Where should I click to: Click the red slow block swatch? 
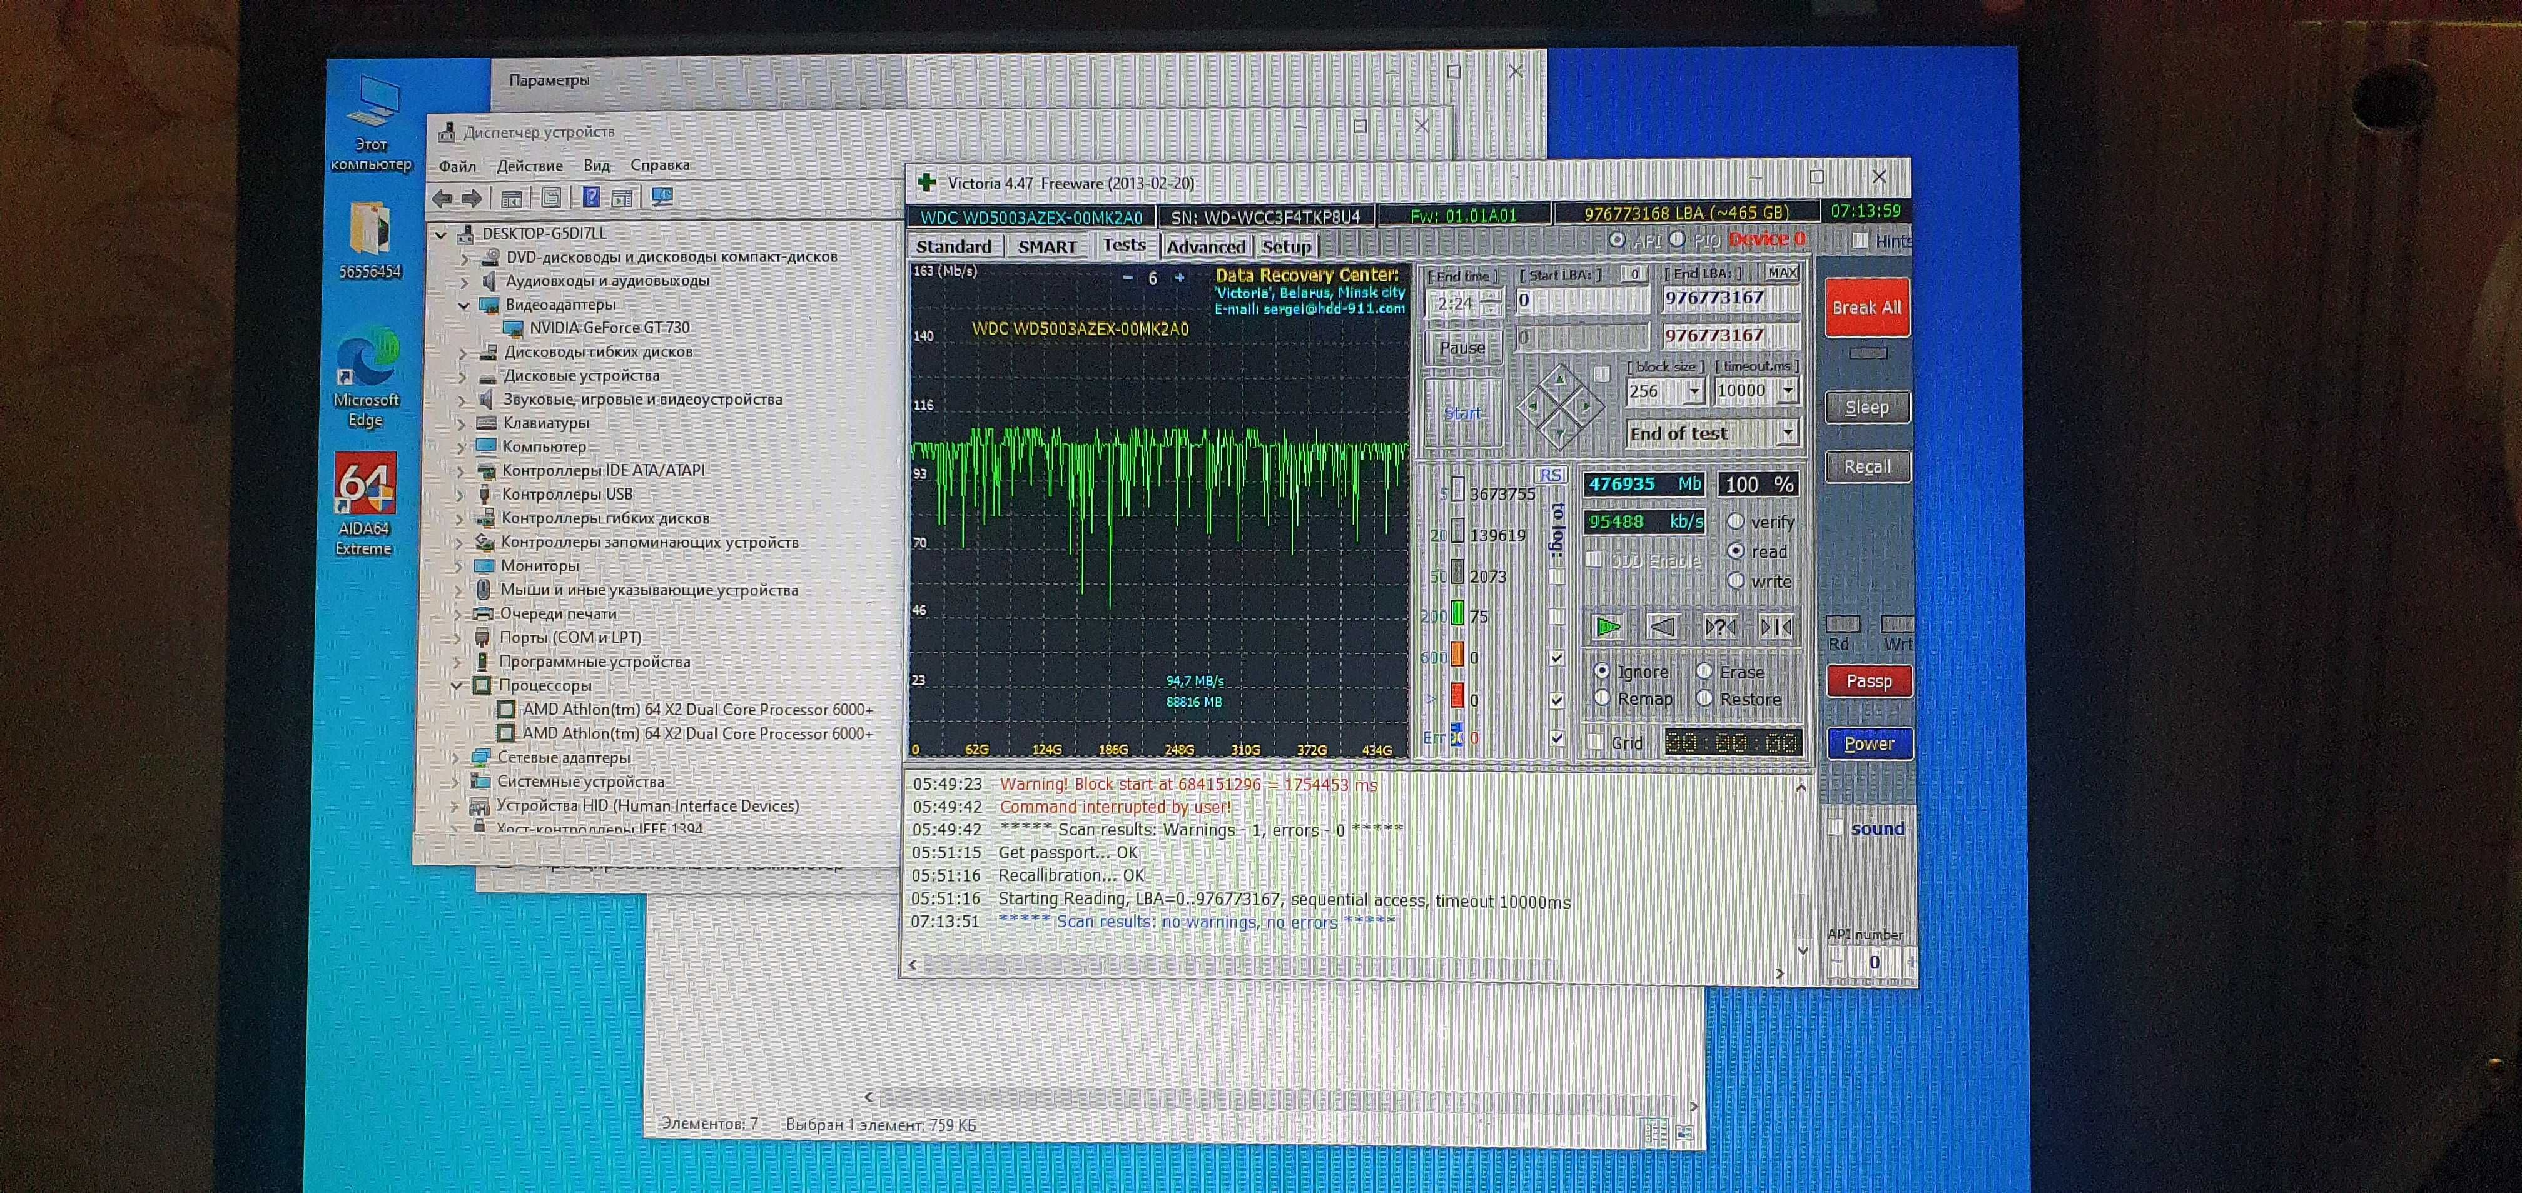[1457, 696]
